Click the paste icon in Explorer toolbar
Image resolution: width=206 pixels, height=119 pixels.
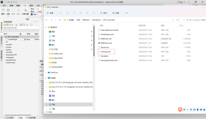[74, 13]
